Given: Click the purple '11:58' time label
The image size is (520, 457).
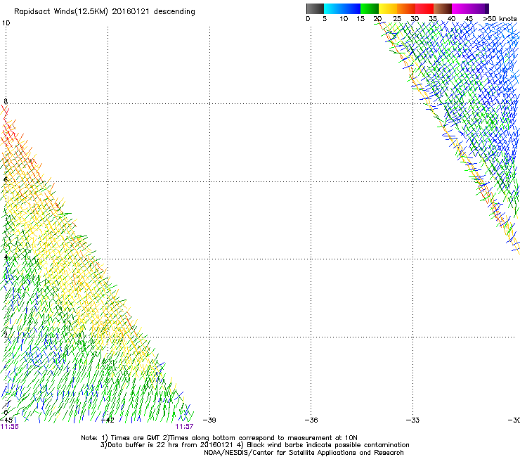Looking at the screenshot, I should coord(9,427).
